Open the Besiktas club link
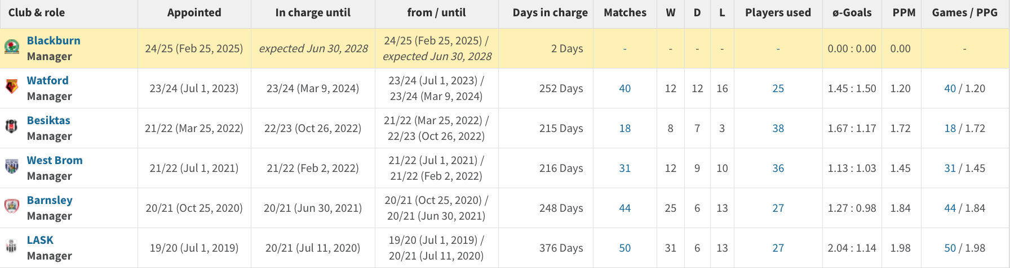This screenshot has width=1010, height=268. tap(48, 120)
